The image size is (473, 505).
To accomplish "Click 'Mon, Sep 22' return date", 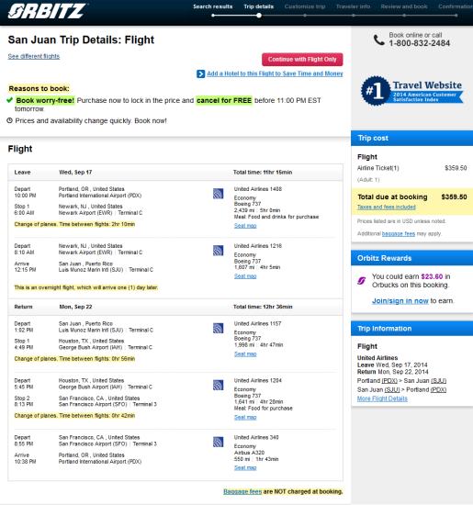I will pyautogui.click(x=75, y=307).
